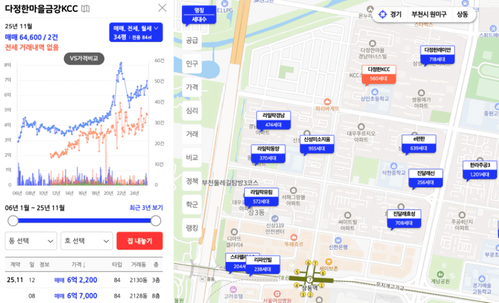Screen dimensions: 499x303
Task: Open the 심리 map menu
Action: pyautogui.click(x=192, y=111)
